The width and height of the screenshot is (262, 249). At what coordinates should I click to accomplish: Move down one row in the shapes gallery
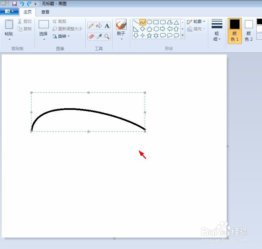(x=183, y=29)
